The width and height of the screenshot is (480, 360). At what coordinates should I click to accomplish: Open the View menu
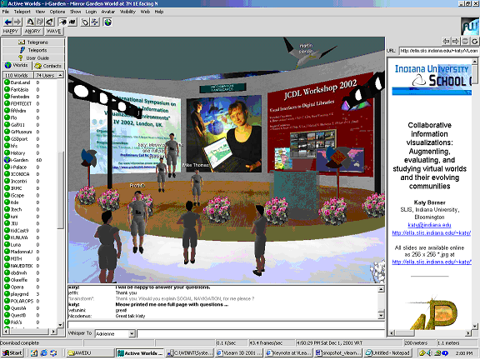click(40, 12)
